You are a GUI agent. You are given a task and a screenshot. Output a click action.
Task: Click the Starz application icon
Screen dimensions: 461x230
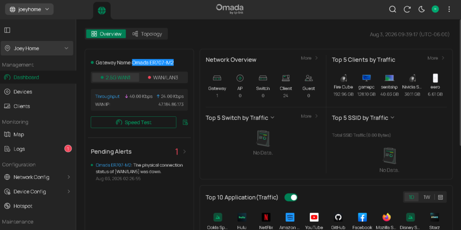pos(434,217)
